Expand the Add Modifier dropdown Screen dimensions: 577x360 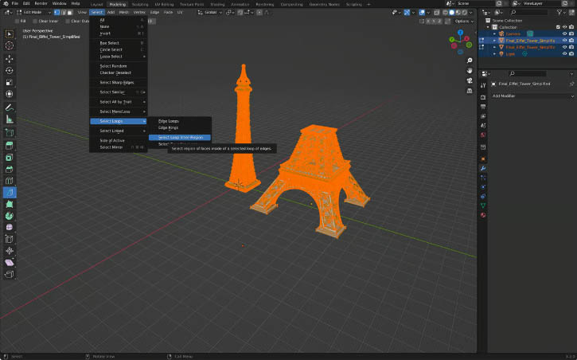click(525, 96)
